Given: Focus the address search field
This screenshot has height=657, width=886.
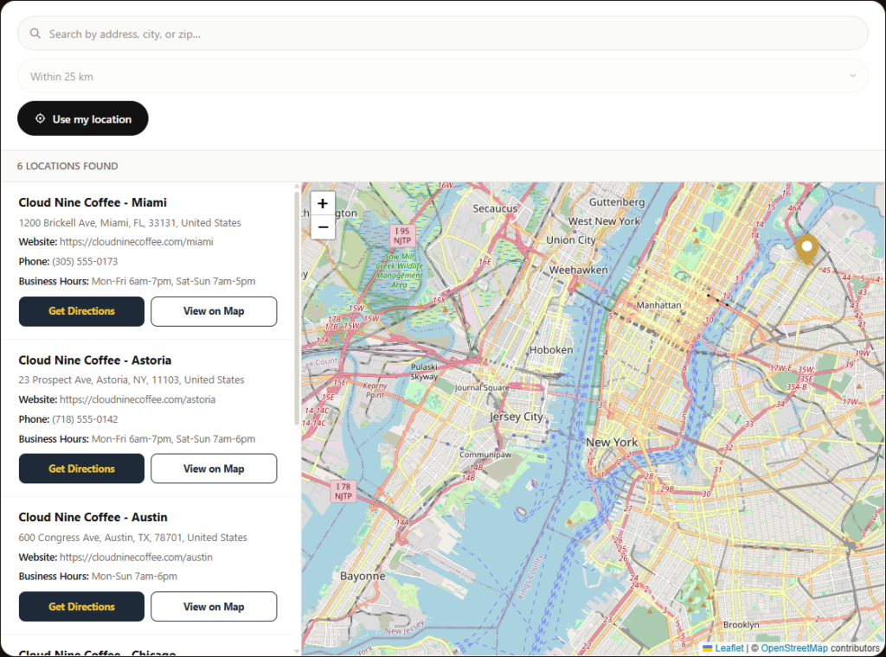Looking at the screenshot, I should click(x=442, y=34).
